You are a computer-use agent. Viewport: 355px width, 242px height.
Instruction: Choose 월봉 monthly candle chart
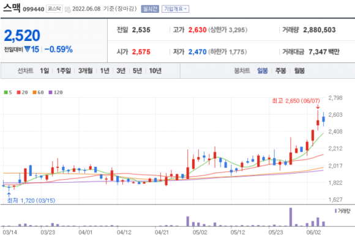[299, 71]
